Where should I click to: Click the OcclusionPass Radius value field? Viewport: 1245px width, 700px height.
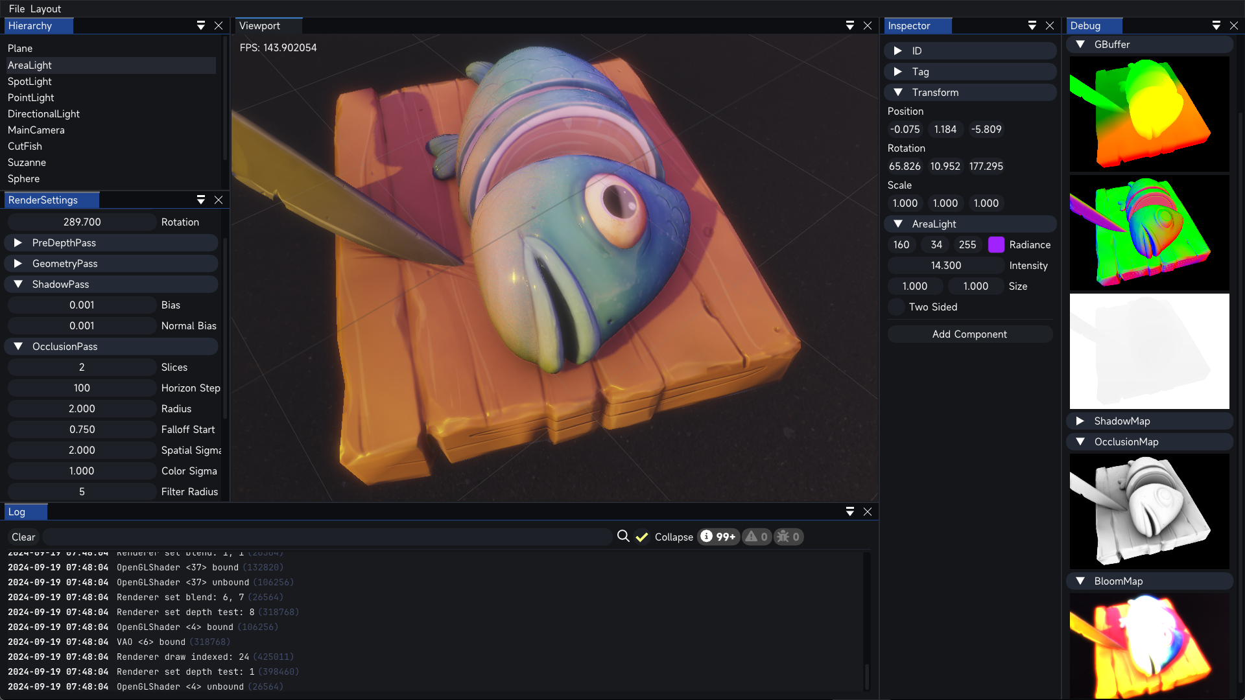[82, 409]
